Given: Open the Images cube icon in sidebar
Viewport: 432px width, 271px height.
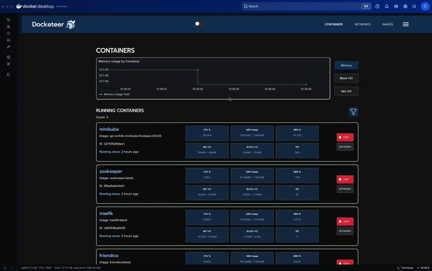Looking at the screenshot, I should [8, 33].
